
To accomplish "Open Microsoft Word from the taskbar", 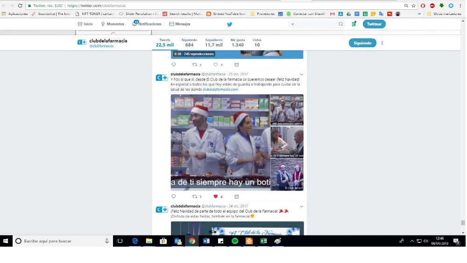I will (206, 241).
